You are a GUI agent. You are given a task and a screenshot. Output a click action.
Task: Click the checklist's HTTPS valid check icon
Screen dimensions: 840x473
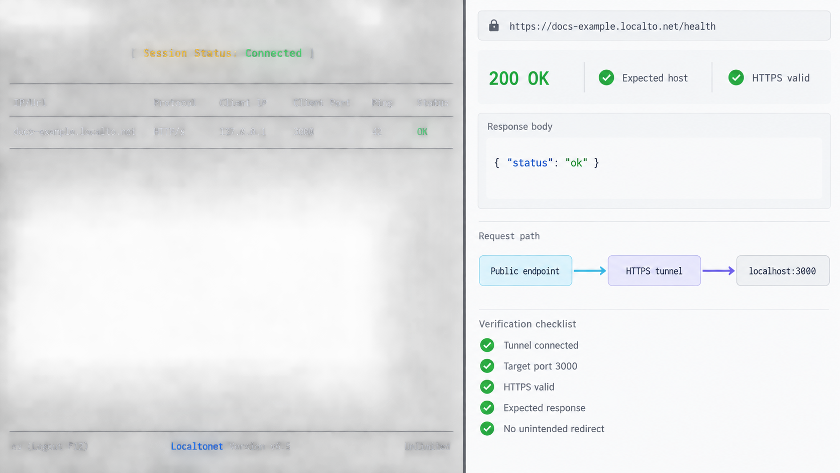pyautogui.click(x=487, y=387)
